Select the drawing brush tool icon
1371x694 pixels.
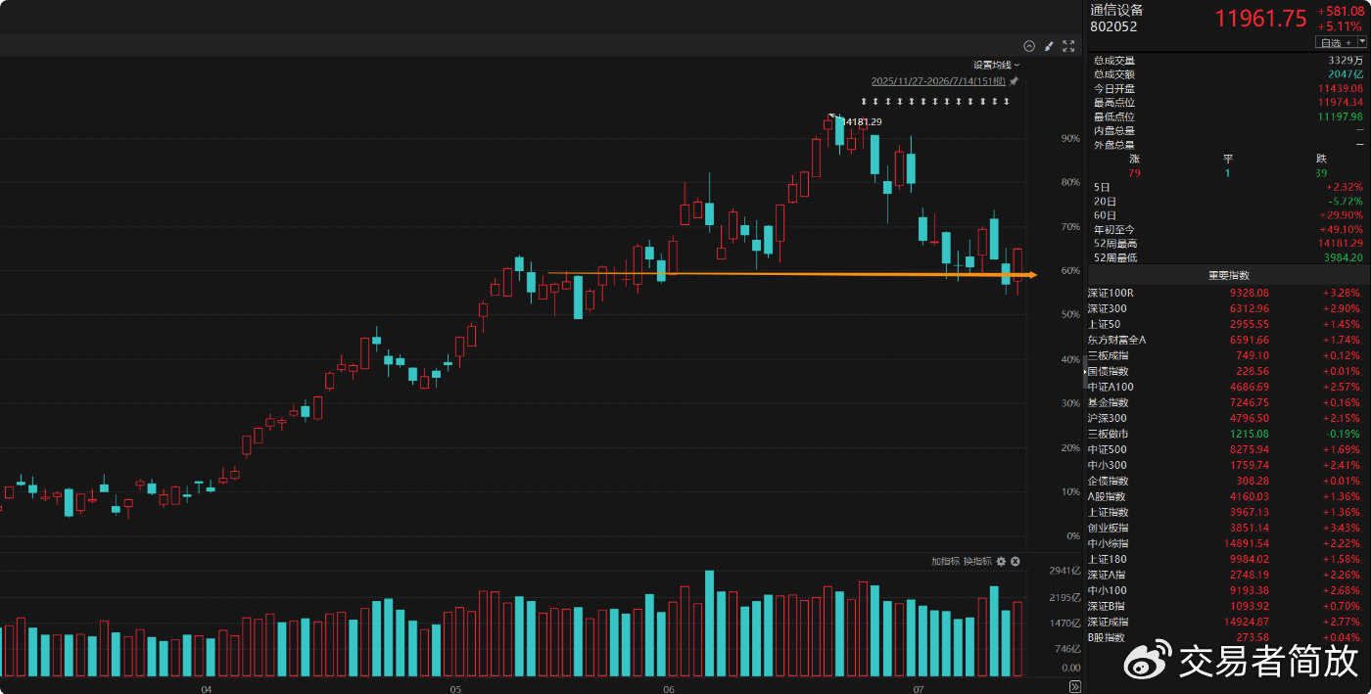pyautogui.click(x=1049, y=46)
